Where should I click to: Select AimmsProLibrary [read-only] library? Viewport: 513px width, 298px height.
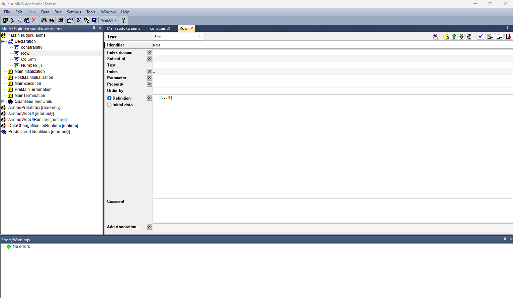coord(34,108)
